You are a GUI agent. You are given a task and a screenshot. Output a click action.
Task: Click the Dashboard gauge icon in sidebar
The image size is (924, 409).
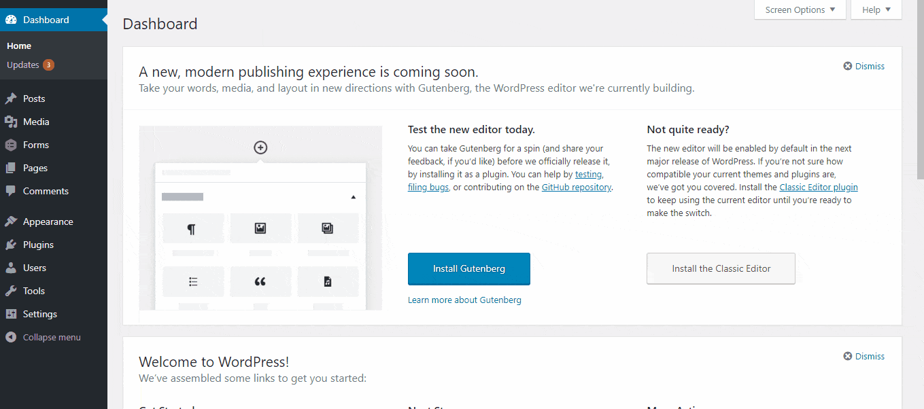(x=11, y=20)
